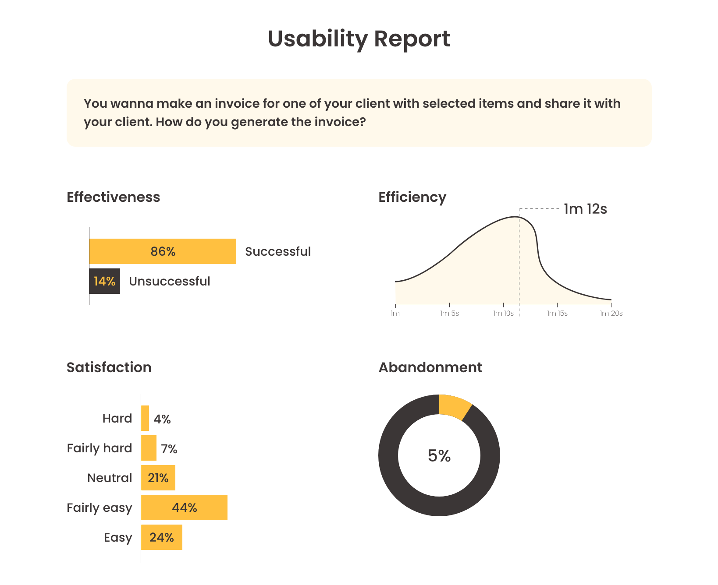The image size is (718, 585).
Task: Click the Hard 4% bar
Action: [x=145, y=418]
